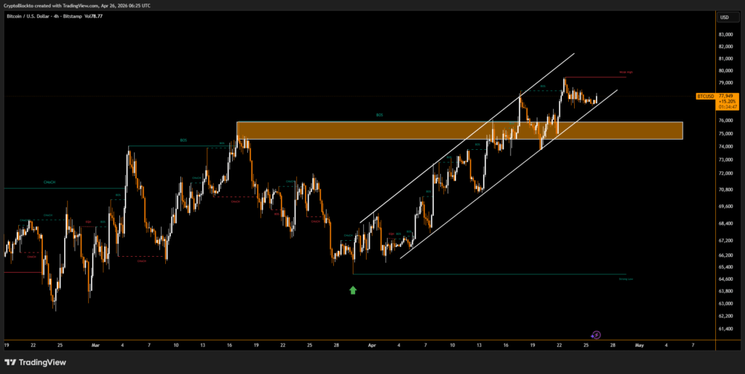Click the Bitcoin / U.S. Dollar chart title
The width and height of the screenshot is (745, 374).
click(42, 17)
